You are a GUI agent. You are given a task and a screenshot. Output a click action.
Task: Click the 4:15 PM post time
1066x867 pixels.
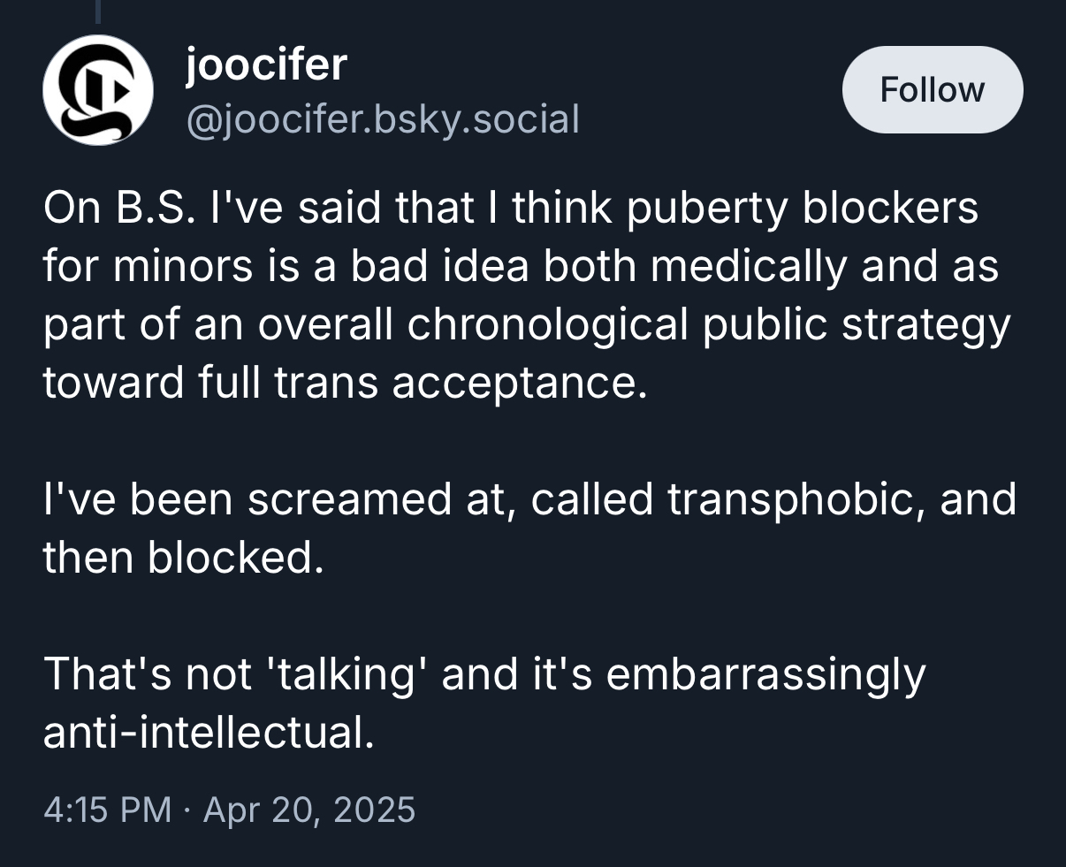click(107, 810)
